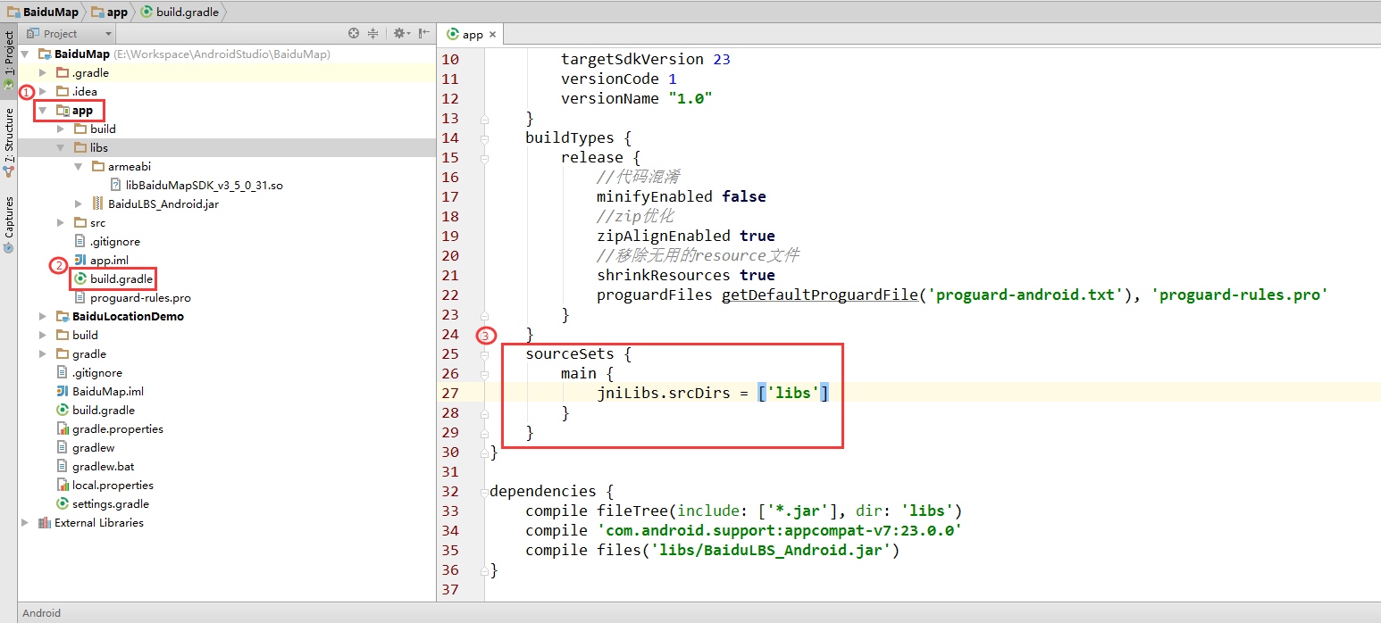Click app breadcrumb in navigation bar

pos(109,12)
